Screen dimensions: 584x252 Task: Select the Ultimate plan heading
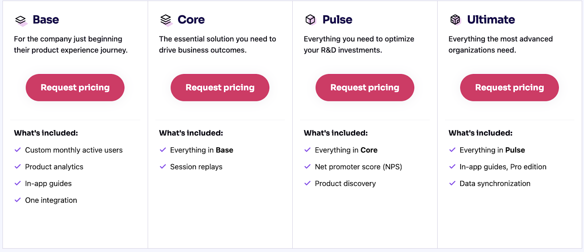[491, 20]
